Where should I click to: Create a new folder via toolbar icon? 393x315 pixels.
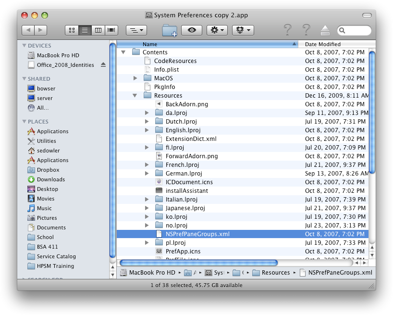point(170,30)
